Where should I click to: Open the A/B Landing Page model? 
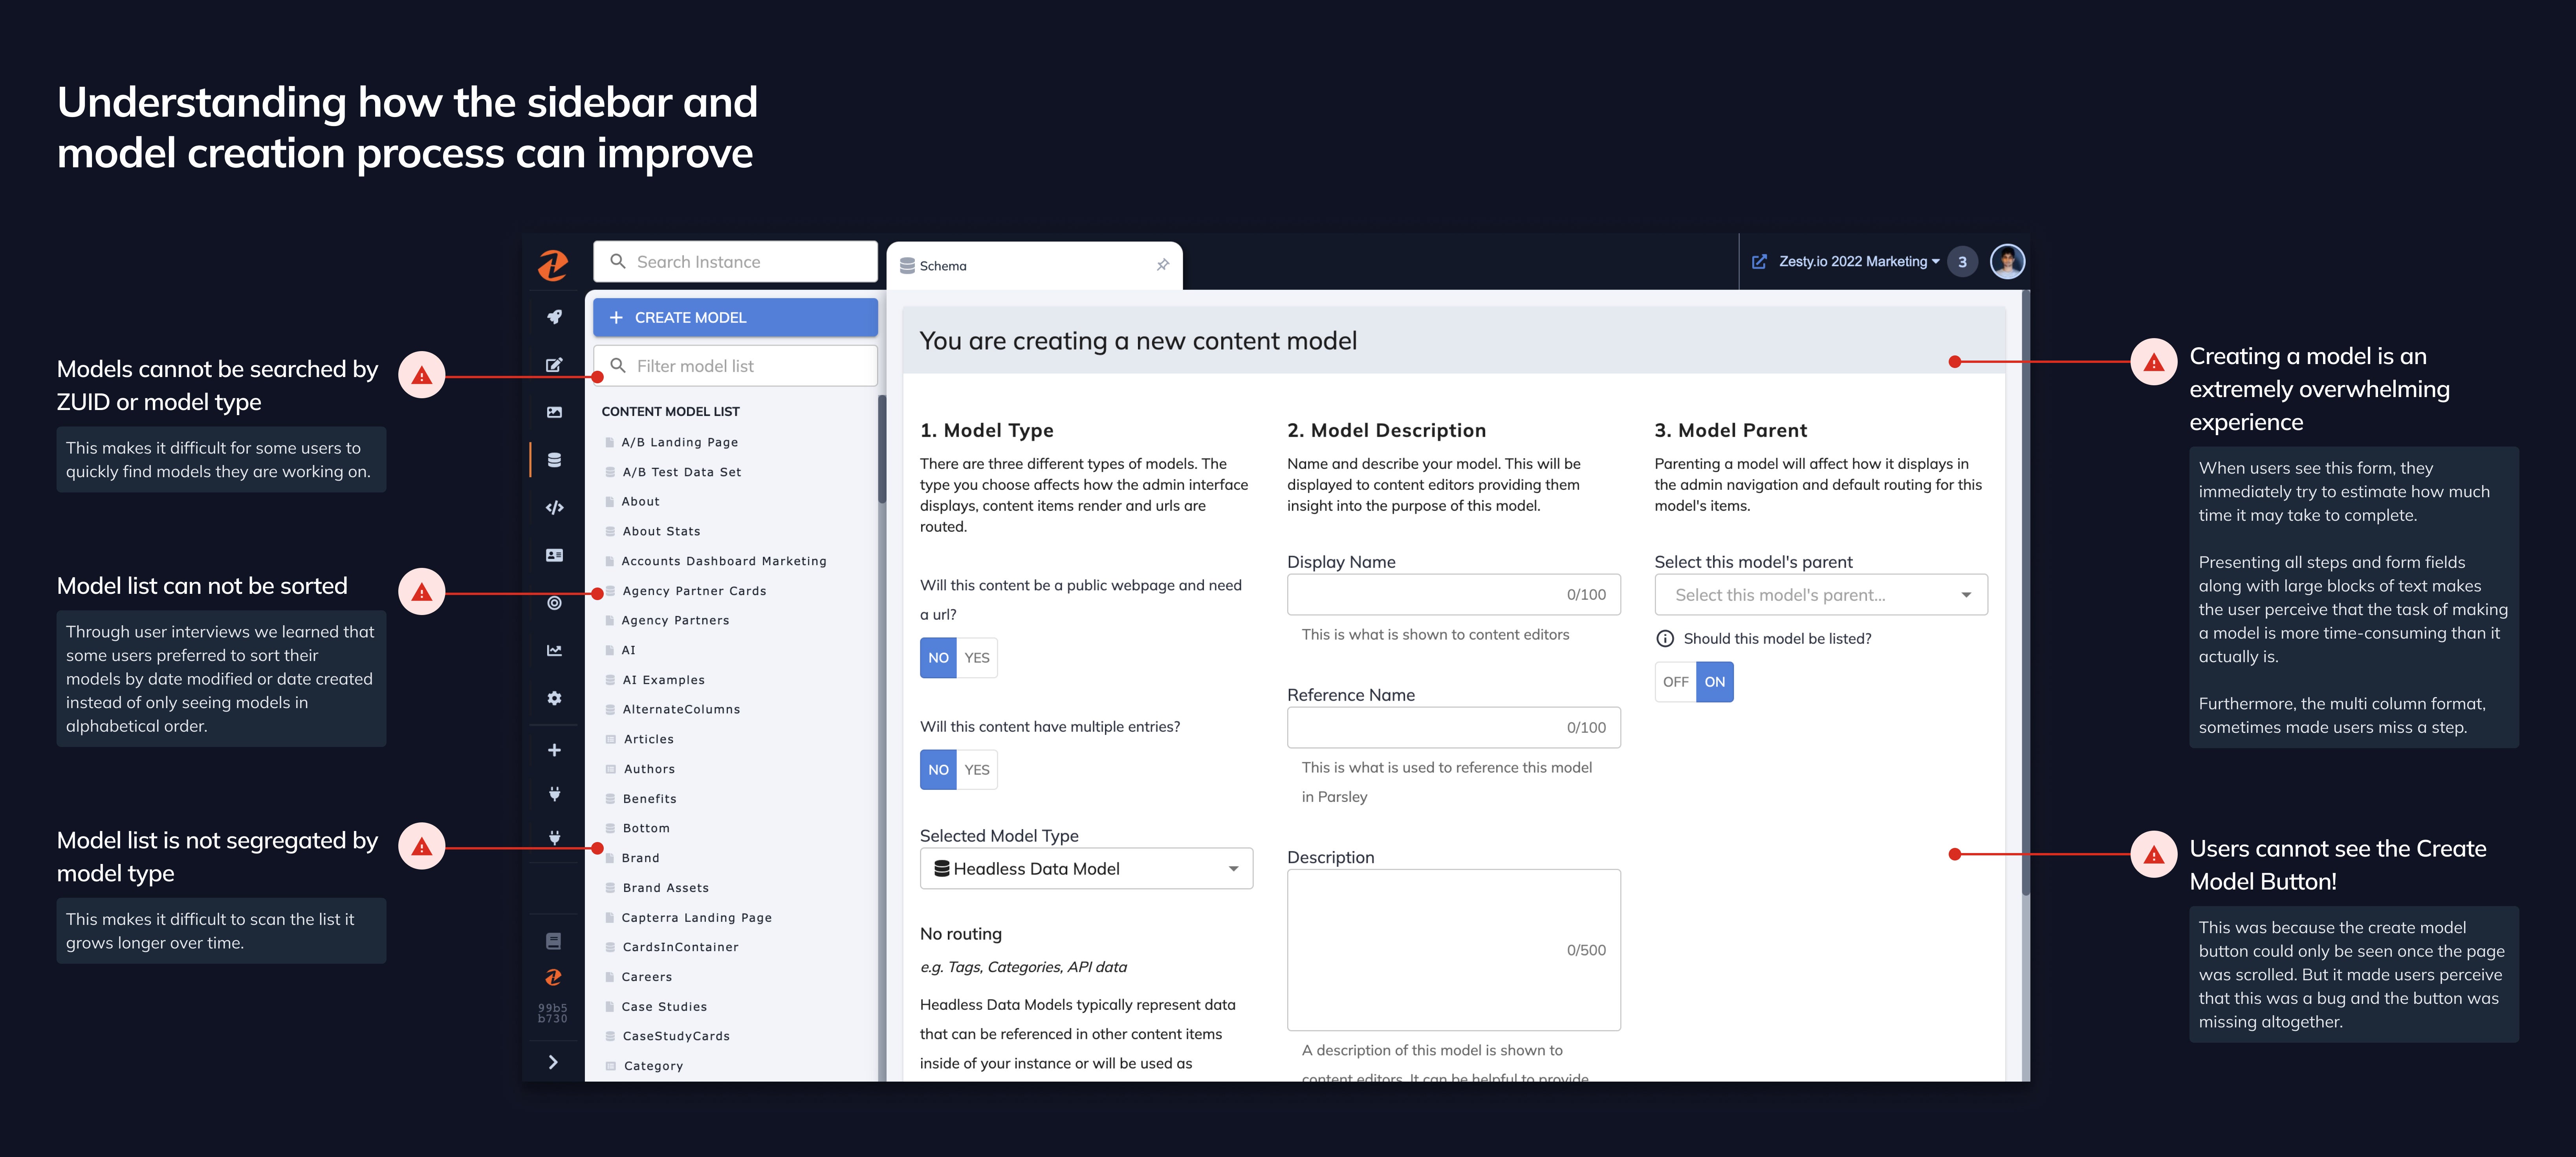(x=680, y=442)
